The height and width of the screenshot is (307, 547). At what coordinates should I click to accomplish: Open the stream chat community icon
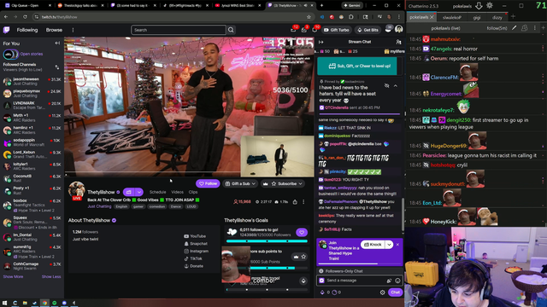pyautogui.click(x=398, y=42)
